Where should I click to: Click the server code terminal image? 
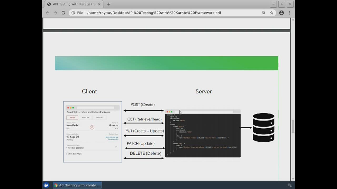click(203, 134)
